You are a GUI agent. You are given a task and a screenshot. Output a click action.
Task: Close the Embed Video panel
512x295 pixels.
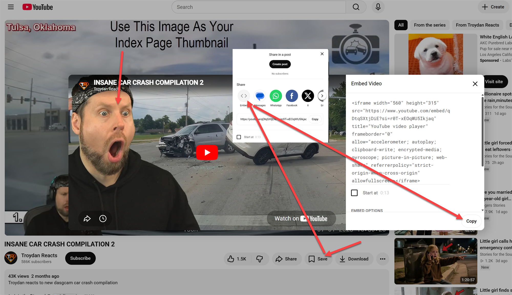(x=475, y=84)
